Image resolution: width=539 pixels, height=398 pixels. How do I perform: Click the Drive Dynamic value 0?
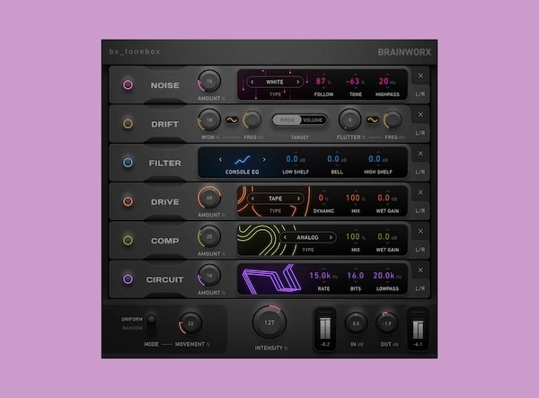321,198
